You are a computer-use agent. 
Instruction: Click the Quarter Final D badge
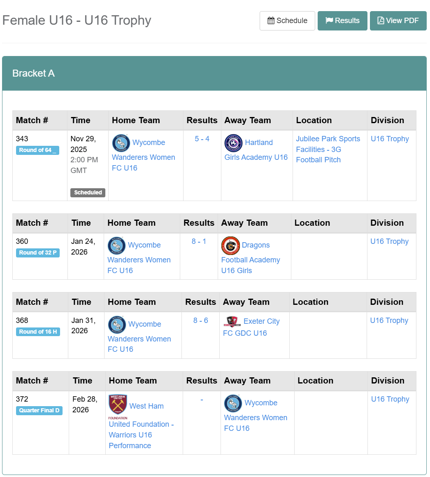pos(39,411)
